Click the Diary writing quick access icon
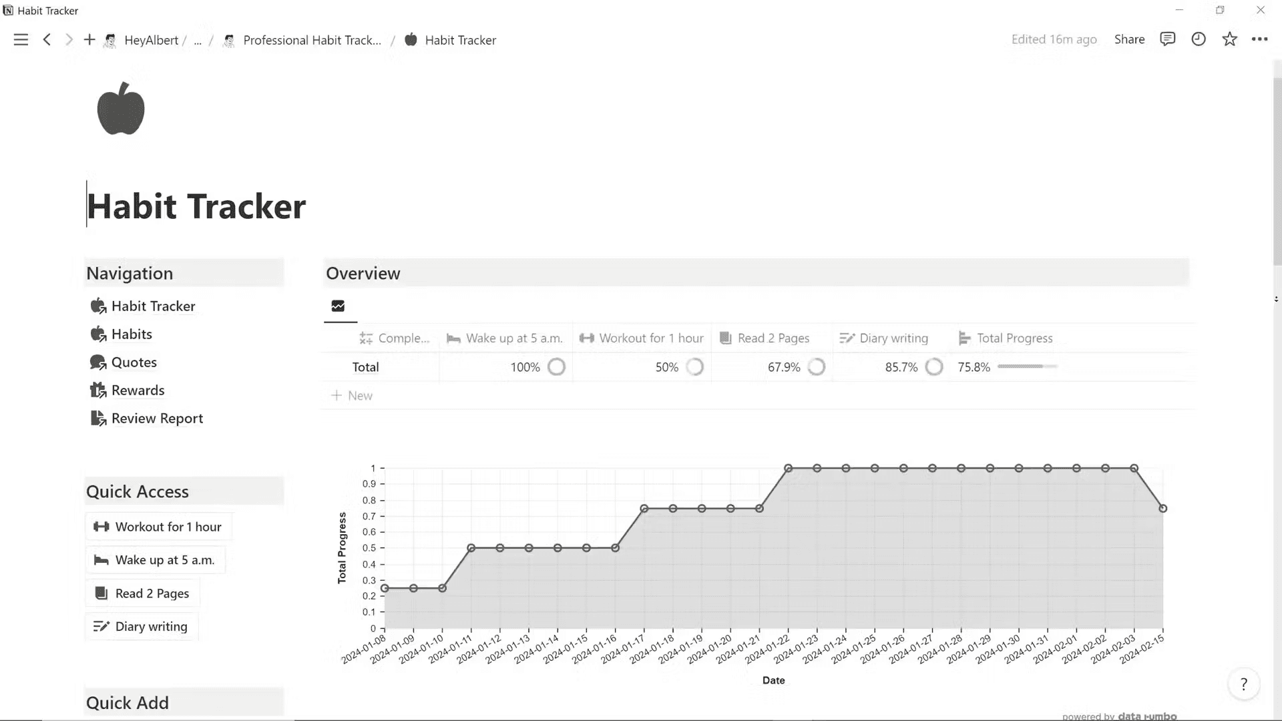This screenshot has height=721, width=1282. click(x=101, y=626)
